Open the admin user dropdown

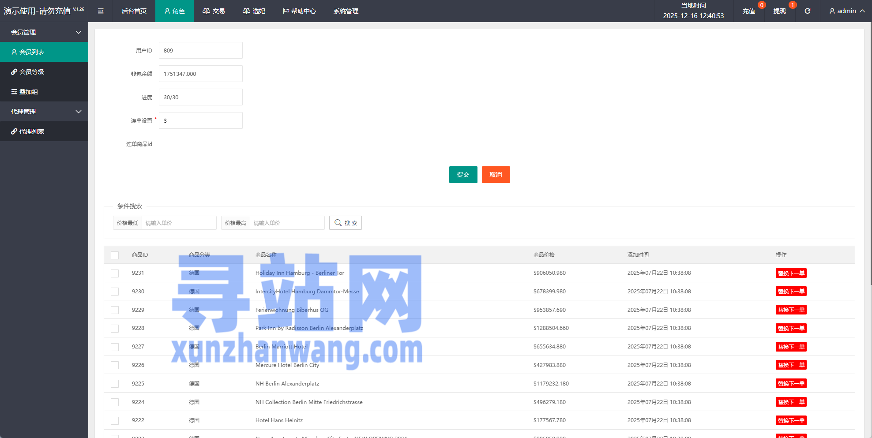(x=846, y=11)
